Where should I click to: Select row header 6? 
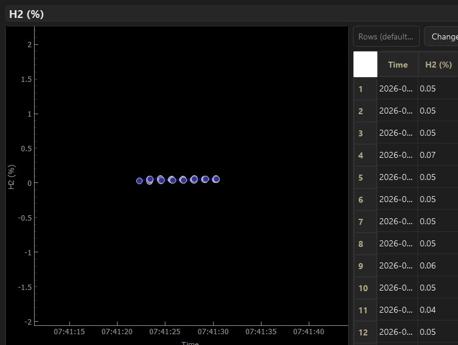point(365,199)
